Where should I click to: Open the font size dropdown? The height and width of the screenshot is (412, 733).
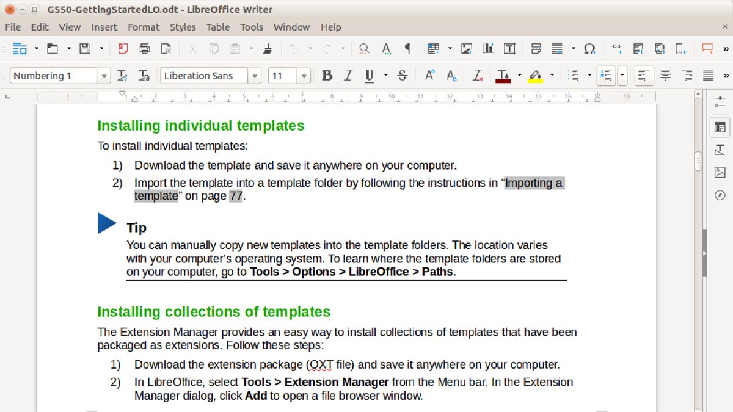(x=304, y=75)
